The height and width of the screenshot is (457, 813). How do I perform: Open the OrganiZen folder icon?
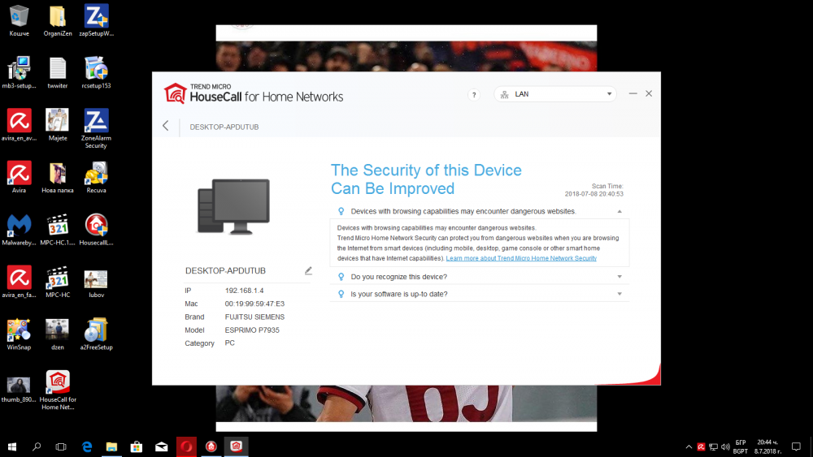tap(58, 21)
